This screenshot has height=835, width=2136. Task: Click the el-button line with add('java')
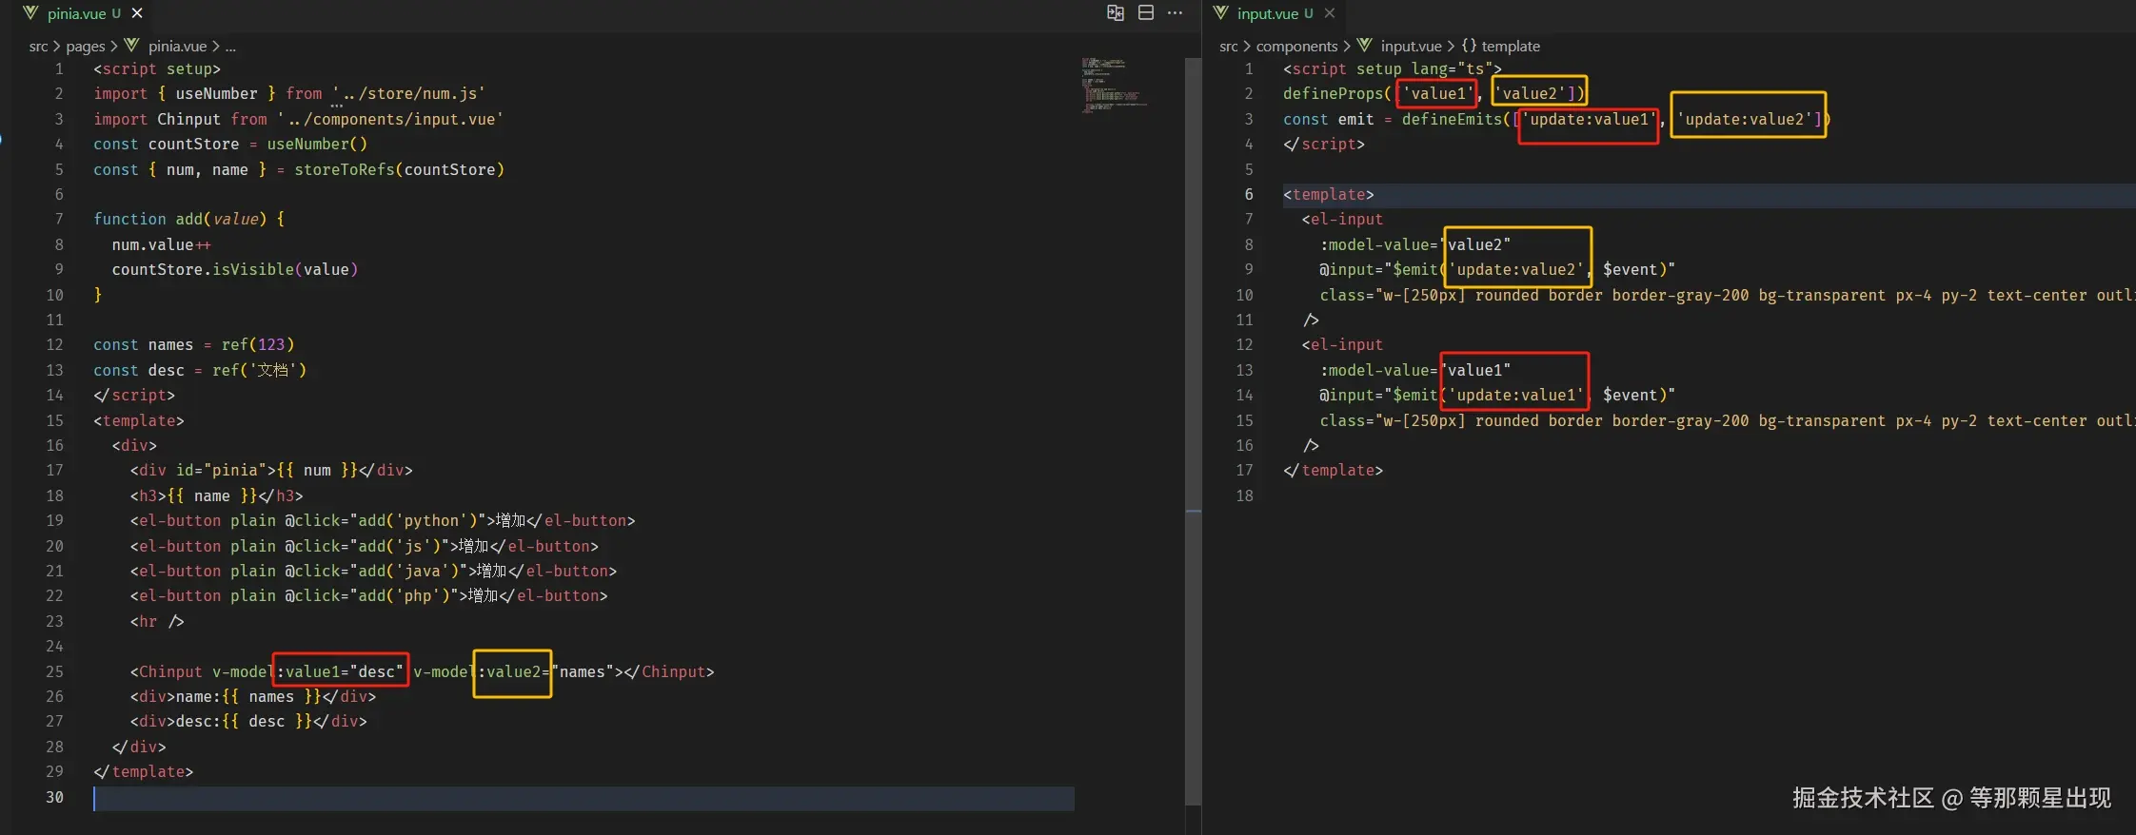point(373,571)
